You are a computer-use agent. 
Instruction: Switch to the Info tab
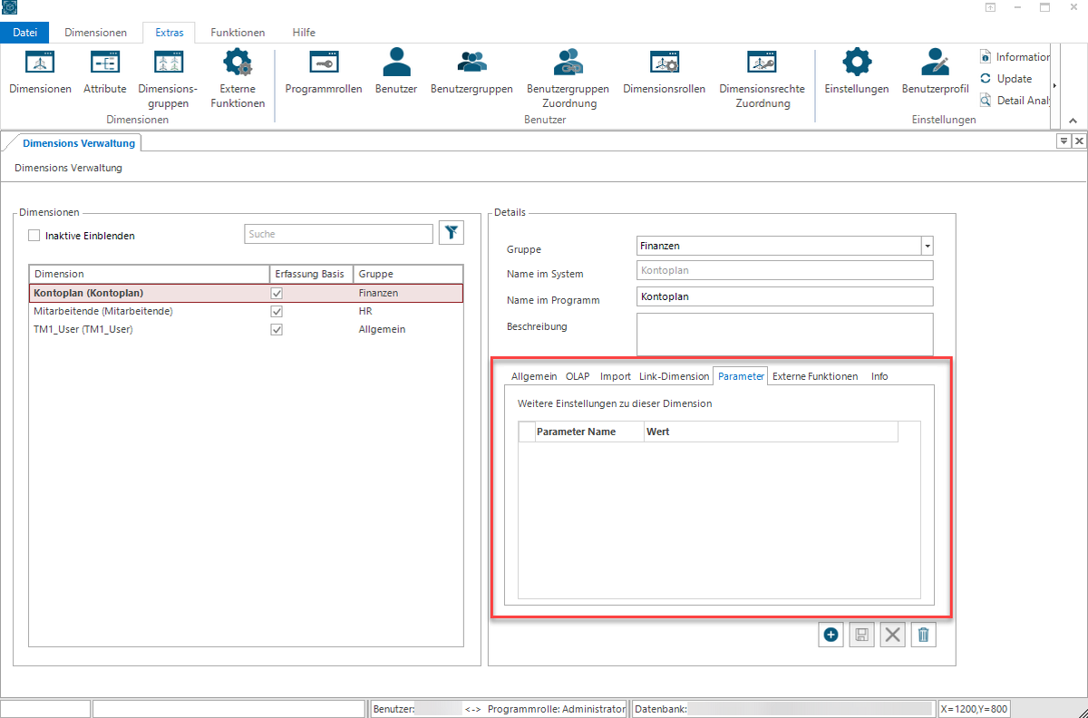[879, 376]
